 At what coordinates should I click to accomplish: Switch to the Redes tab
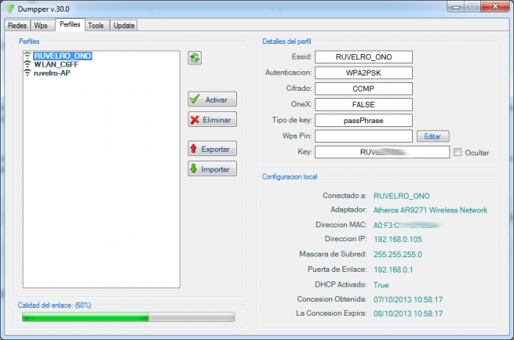coord(17,25)
